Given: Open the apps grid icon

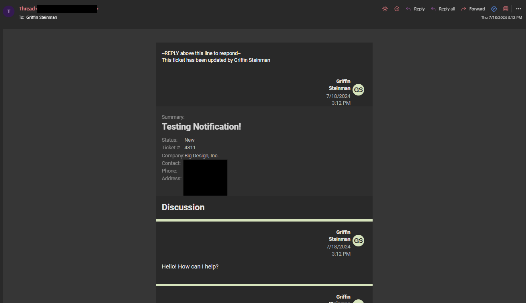Looking at the screenshot, I should 506,9.
